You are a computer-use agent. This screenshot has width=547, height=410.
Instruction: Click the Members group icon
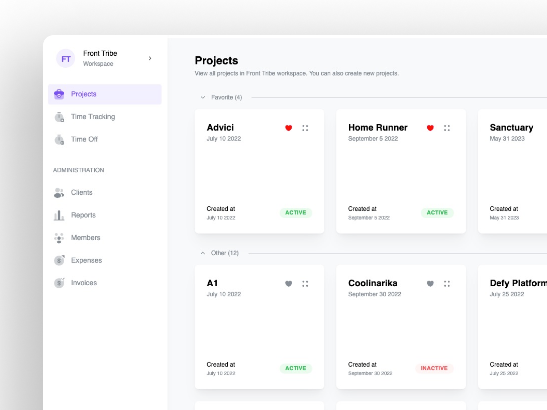[x=59, y=238]
